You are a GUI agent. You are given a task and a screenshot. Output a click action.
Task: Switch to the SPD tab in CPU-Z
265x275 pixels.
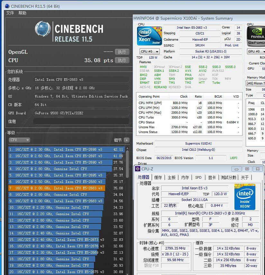[198, 177]
